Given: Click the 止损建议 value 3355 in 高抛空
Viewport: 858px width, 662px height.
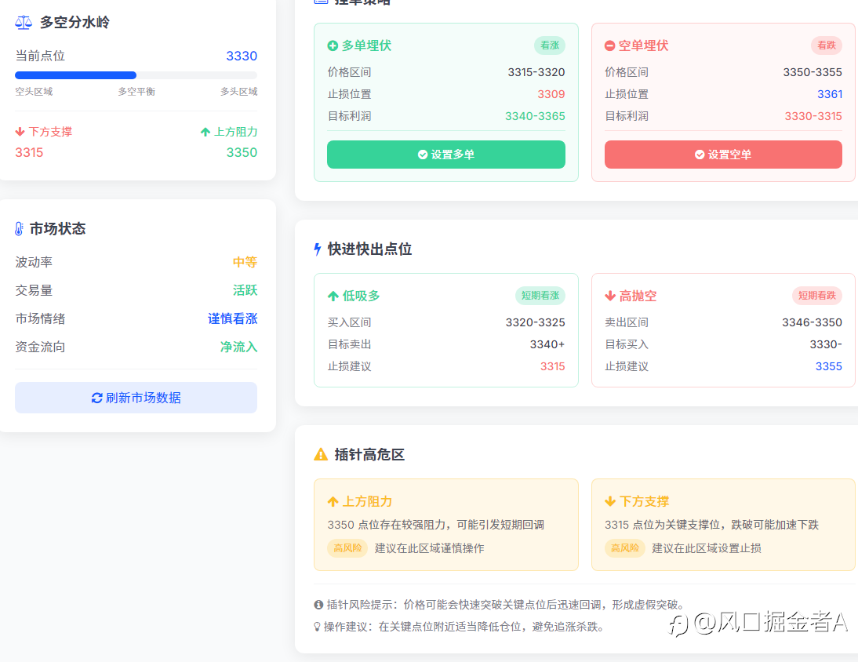Looking at the screenshot, I should coord(829,366).
